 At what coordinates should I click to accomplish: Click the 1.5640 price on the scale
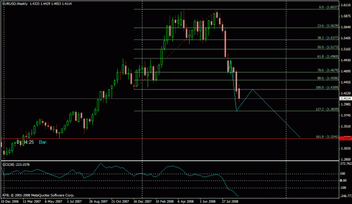346,27
